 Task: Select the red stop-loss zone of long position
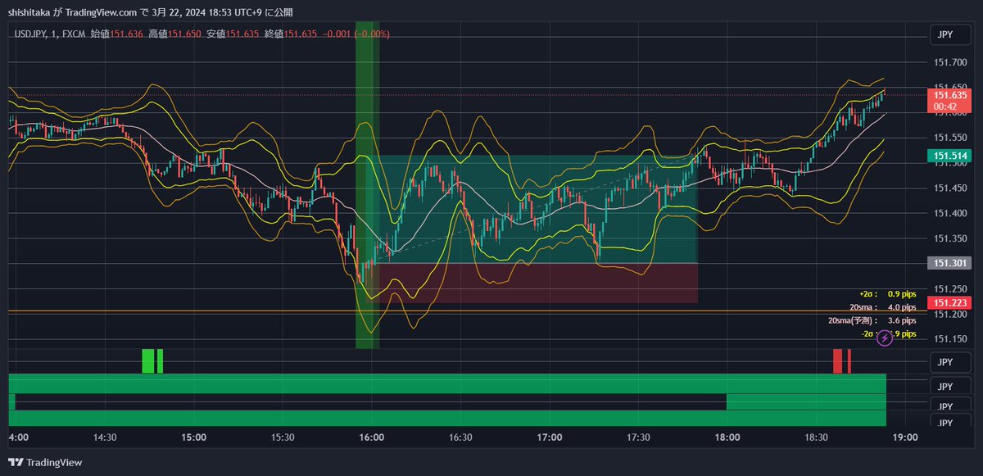(x=536, y=283)
